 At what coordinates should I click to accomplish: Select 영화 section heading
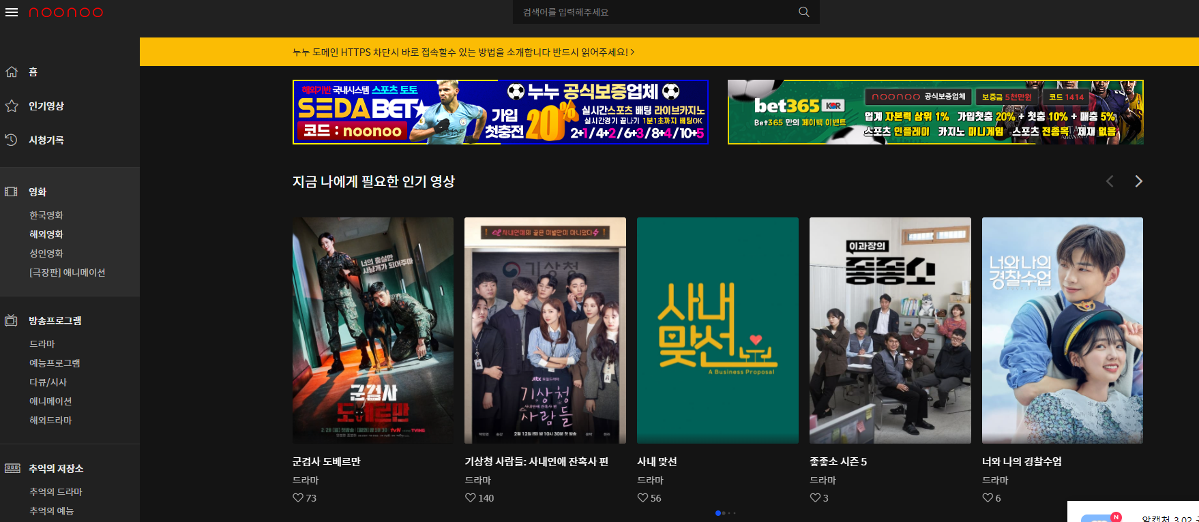tap(38, 191)
